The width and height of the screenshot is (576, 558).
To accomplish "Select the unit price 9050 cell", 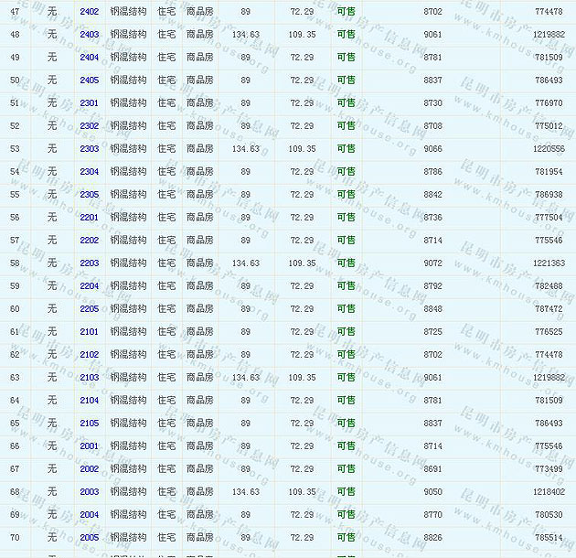I will click(432, 492).
